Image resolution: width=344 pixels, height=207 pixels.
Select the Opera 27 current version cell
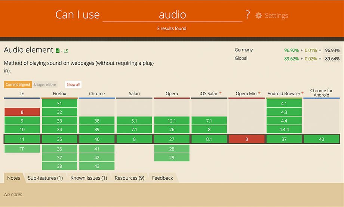point(172,139)
